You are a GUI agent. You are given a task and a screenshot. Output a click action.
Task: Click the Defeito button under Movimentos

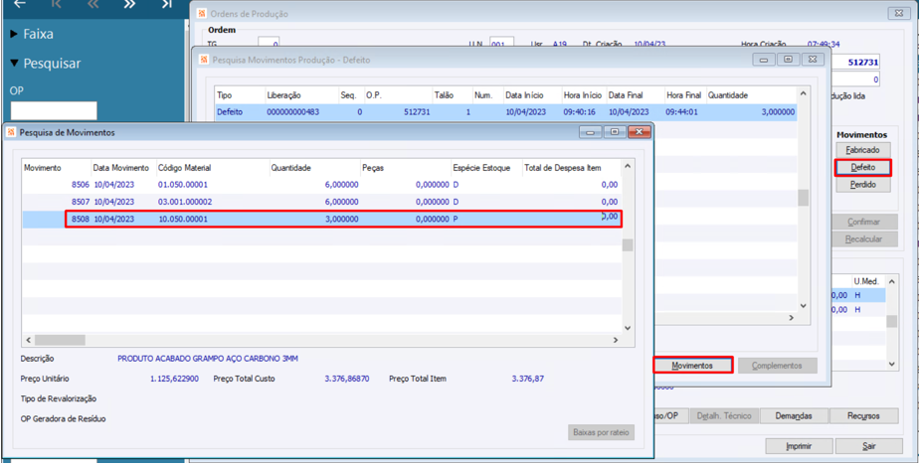[x=862, y=168]
